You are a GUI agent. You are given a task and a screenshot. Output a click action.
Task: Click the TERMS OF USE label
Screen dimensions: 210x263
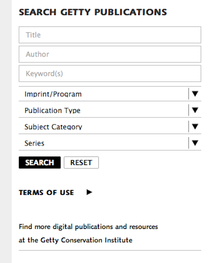tap(46, 193)
